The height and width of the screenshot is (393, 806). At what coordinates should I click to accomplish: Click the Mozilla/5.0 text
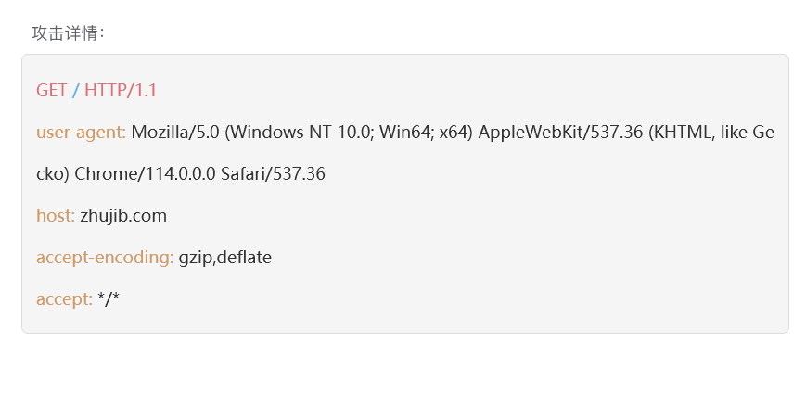(x=175, y=133)
